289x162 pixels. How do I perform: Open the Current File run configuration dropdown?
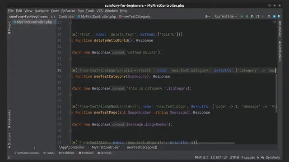pos(226,16)
